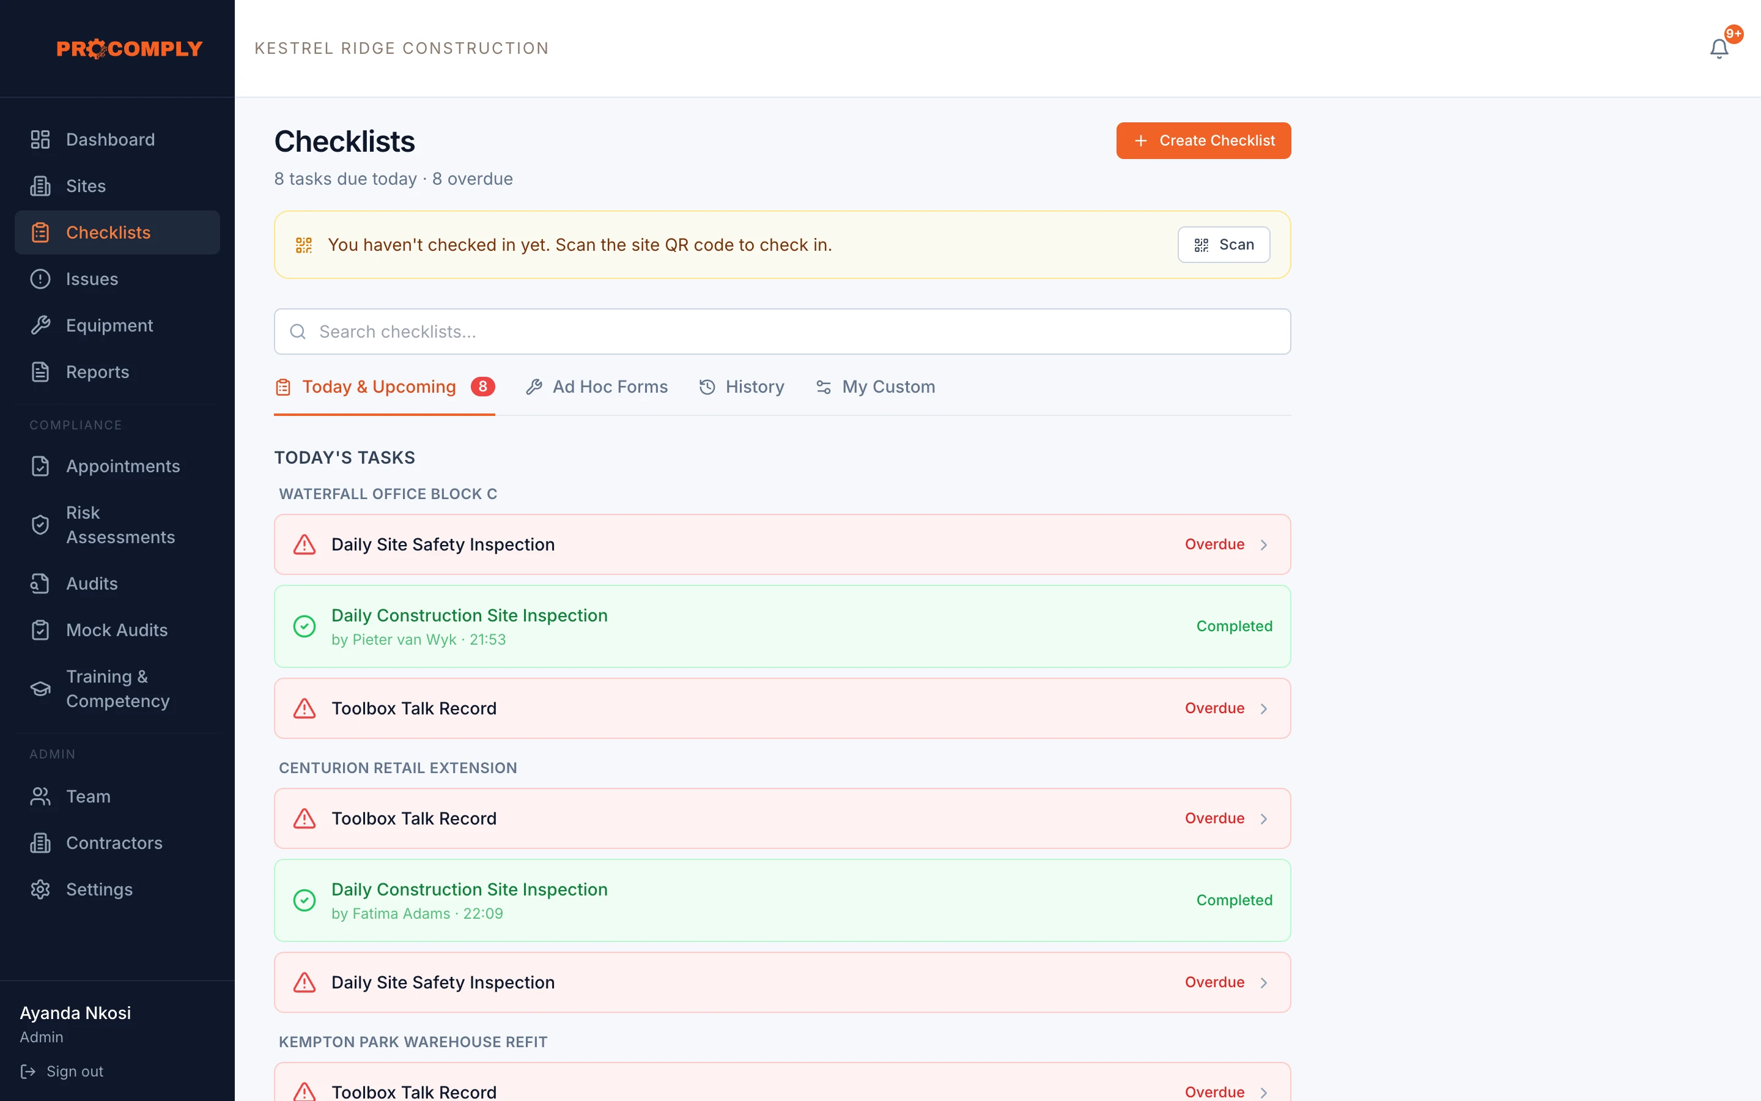Click the Kempton Park Warehouse Refit heading
Image resolution: width=1761 pixels, height=1101 pixels.
[413, 1042]
